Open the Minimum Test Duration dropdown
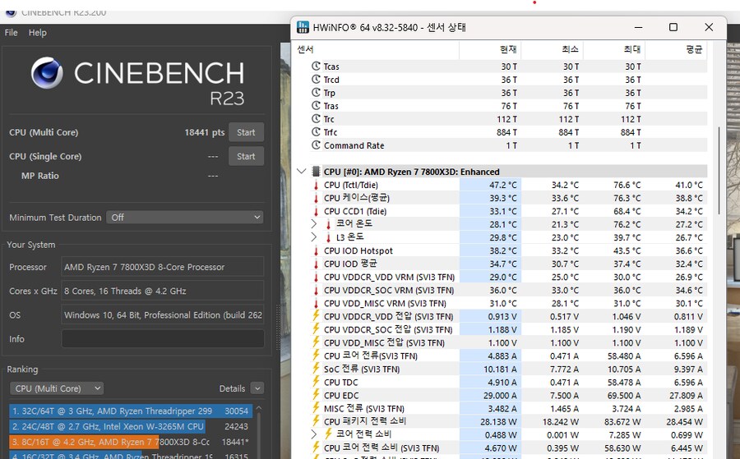 click(185, 218)
